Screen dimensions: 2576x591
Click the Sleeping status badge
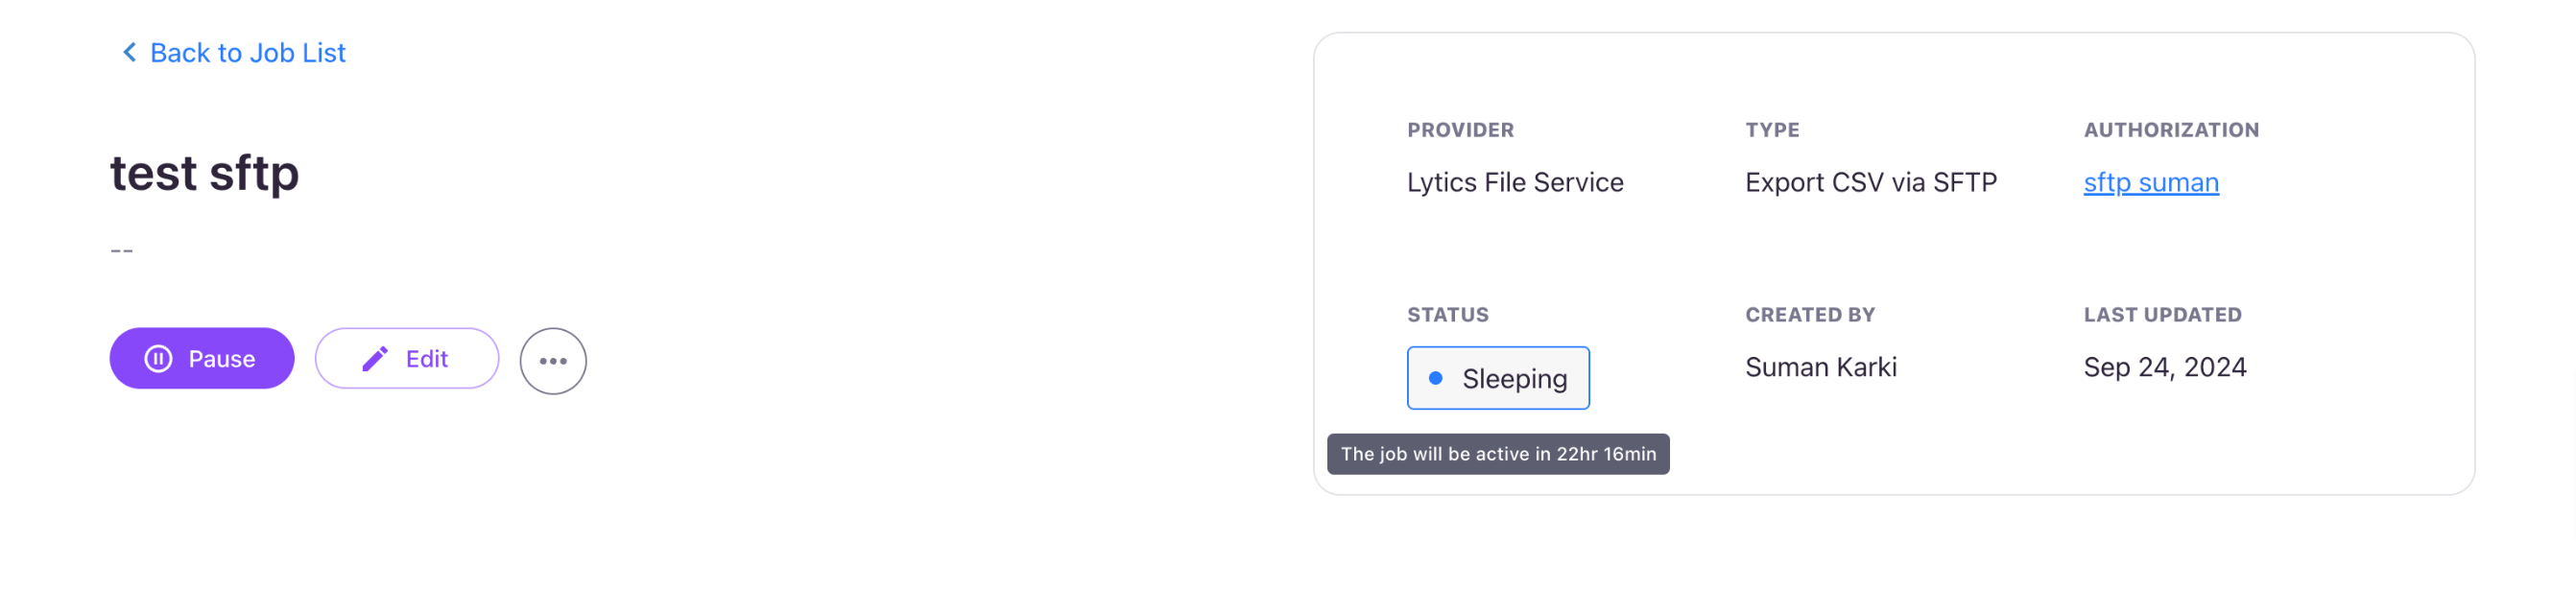pos(1498,378)
